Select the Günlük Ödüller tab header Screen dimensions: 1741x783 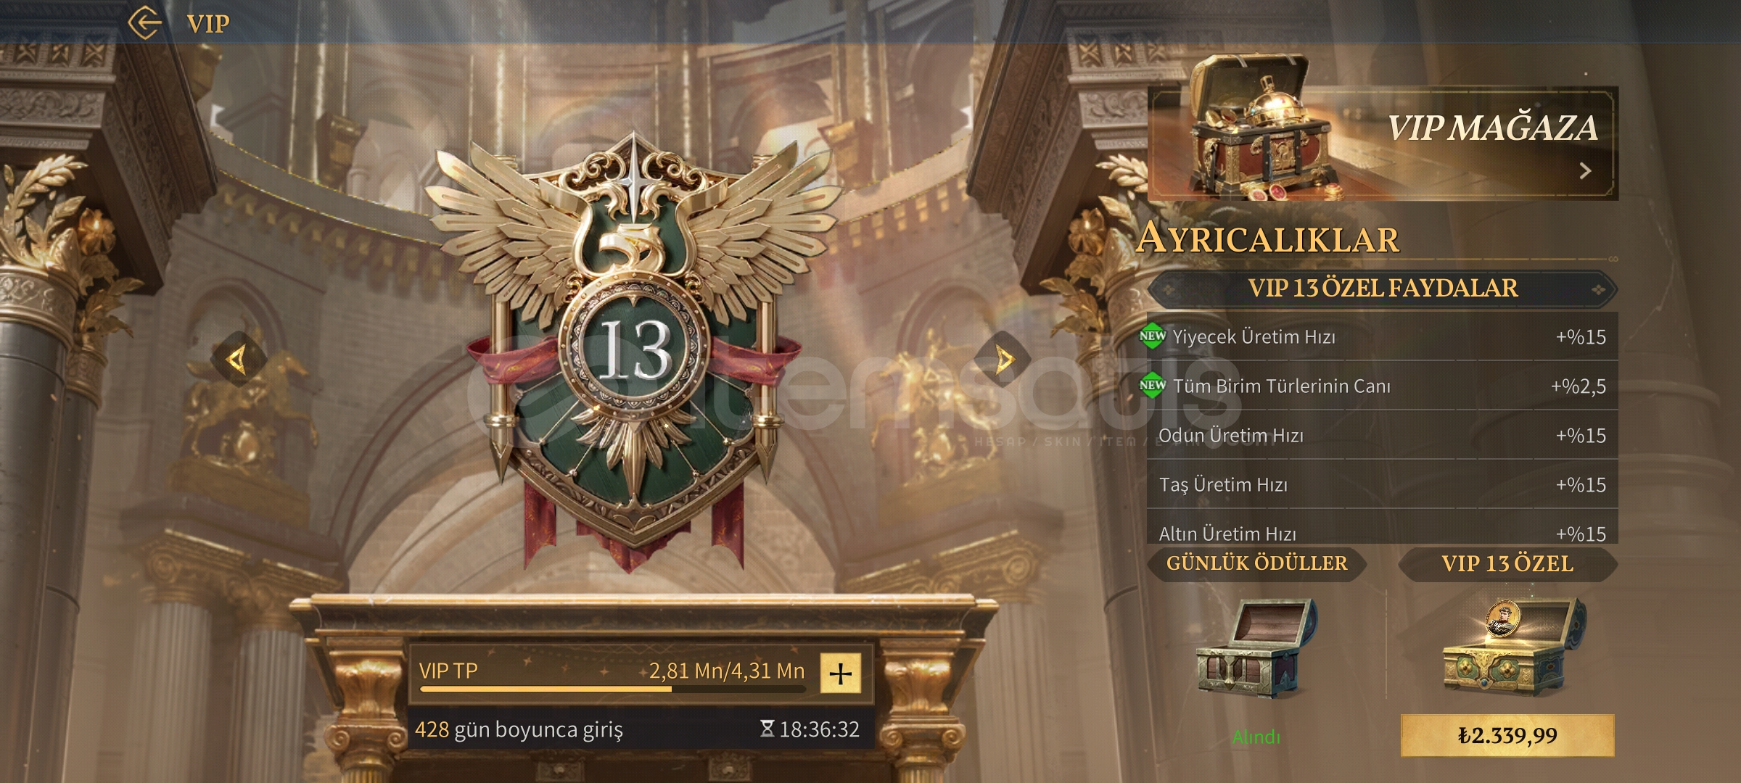pyautogui.click(x=1256, y=563)
